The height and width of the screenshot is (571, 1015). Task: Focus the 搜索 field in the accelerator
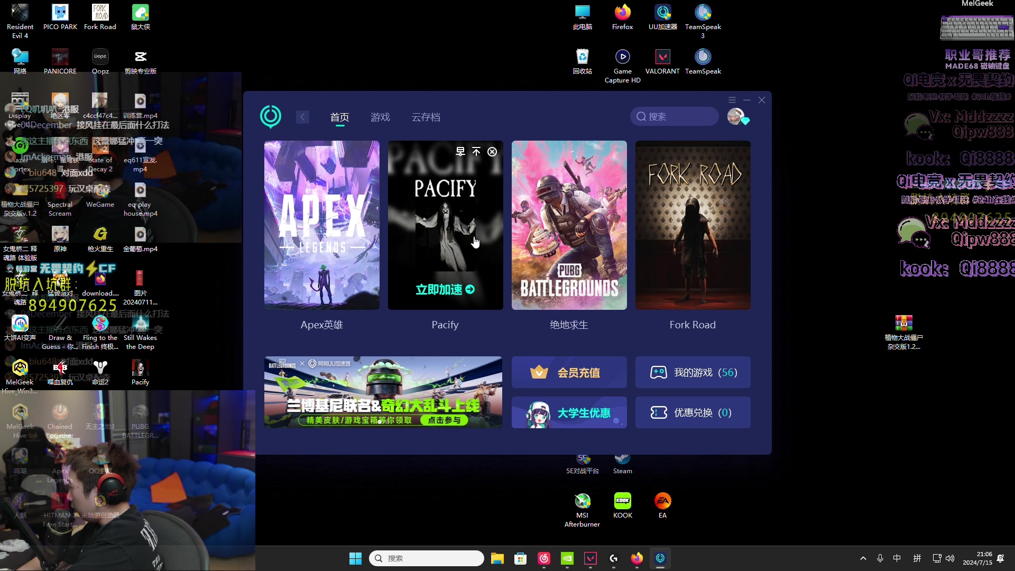coord(675,116)
